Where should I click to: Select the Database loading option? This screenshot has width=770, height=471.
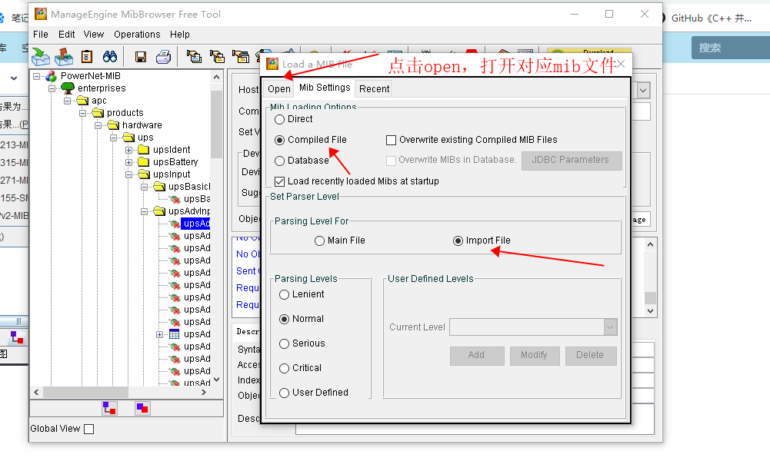[x=280, y=161]
